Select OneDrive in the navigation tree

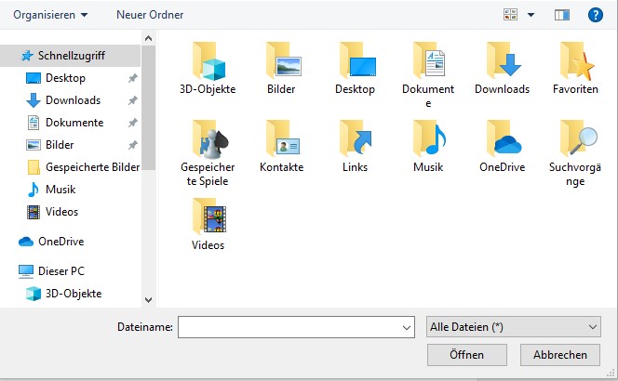tap(61, 242)
